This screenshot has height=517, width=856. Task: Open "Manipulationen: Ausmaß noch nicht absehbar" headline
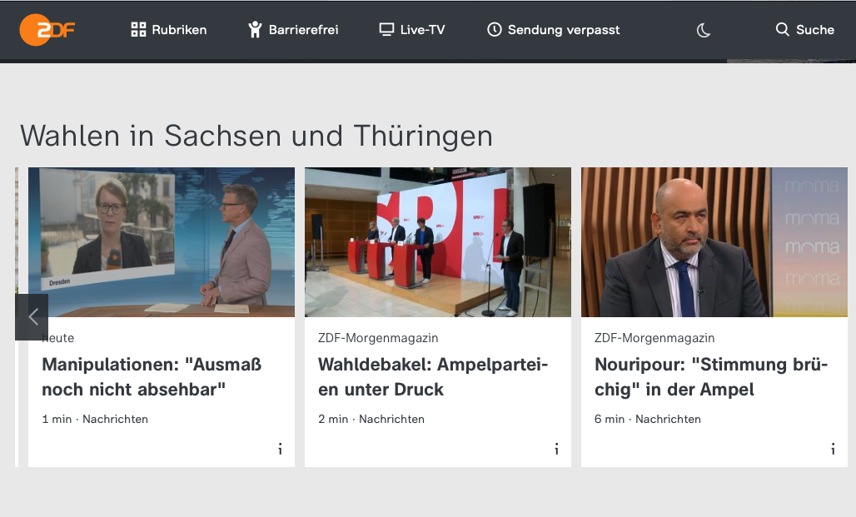152,376
